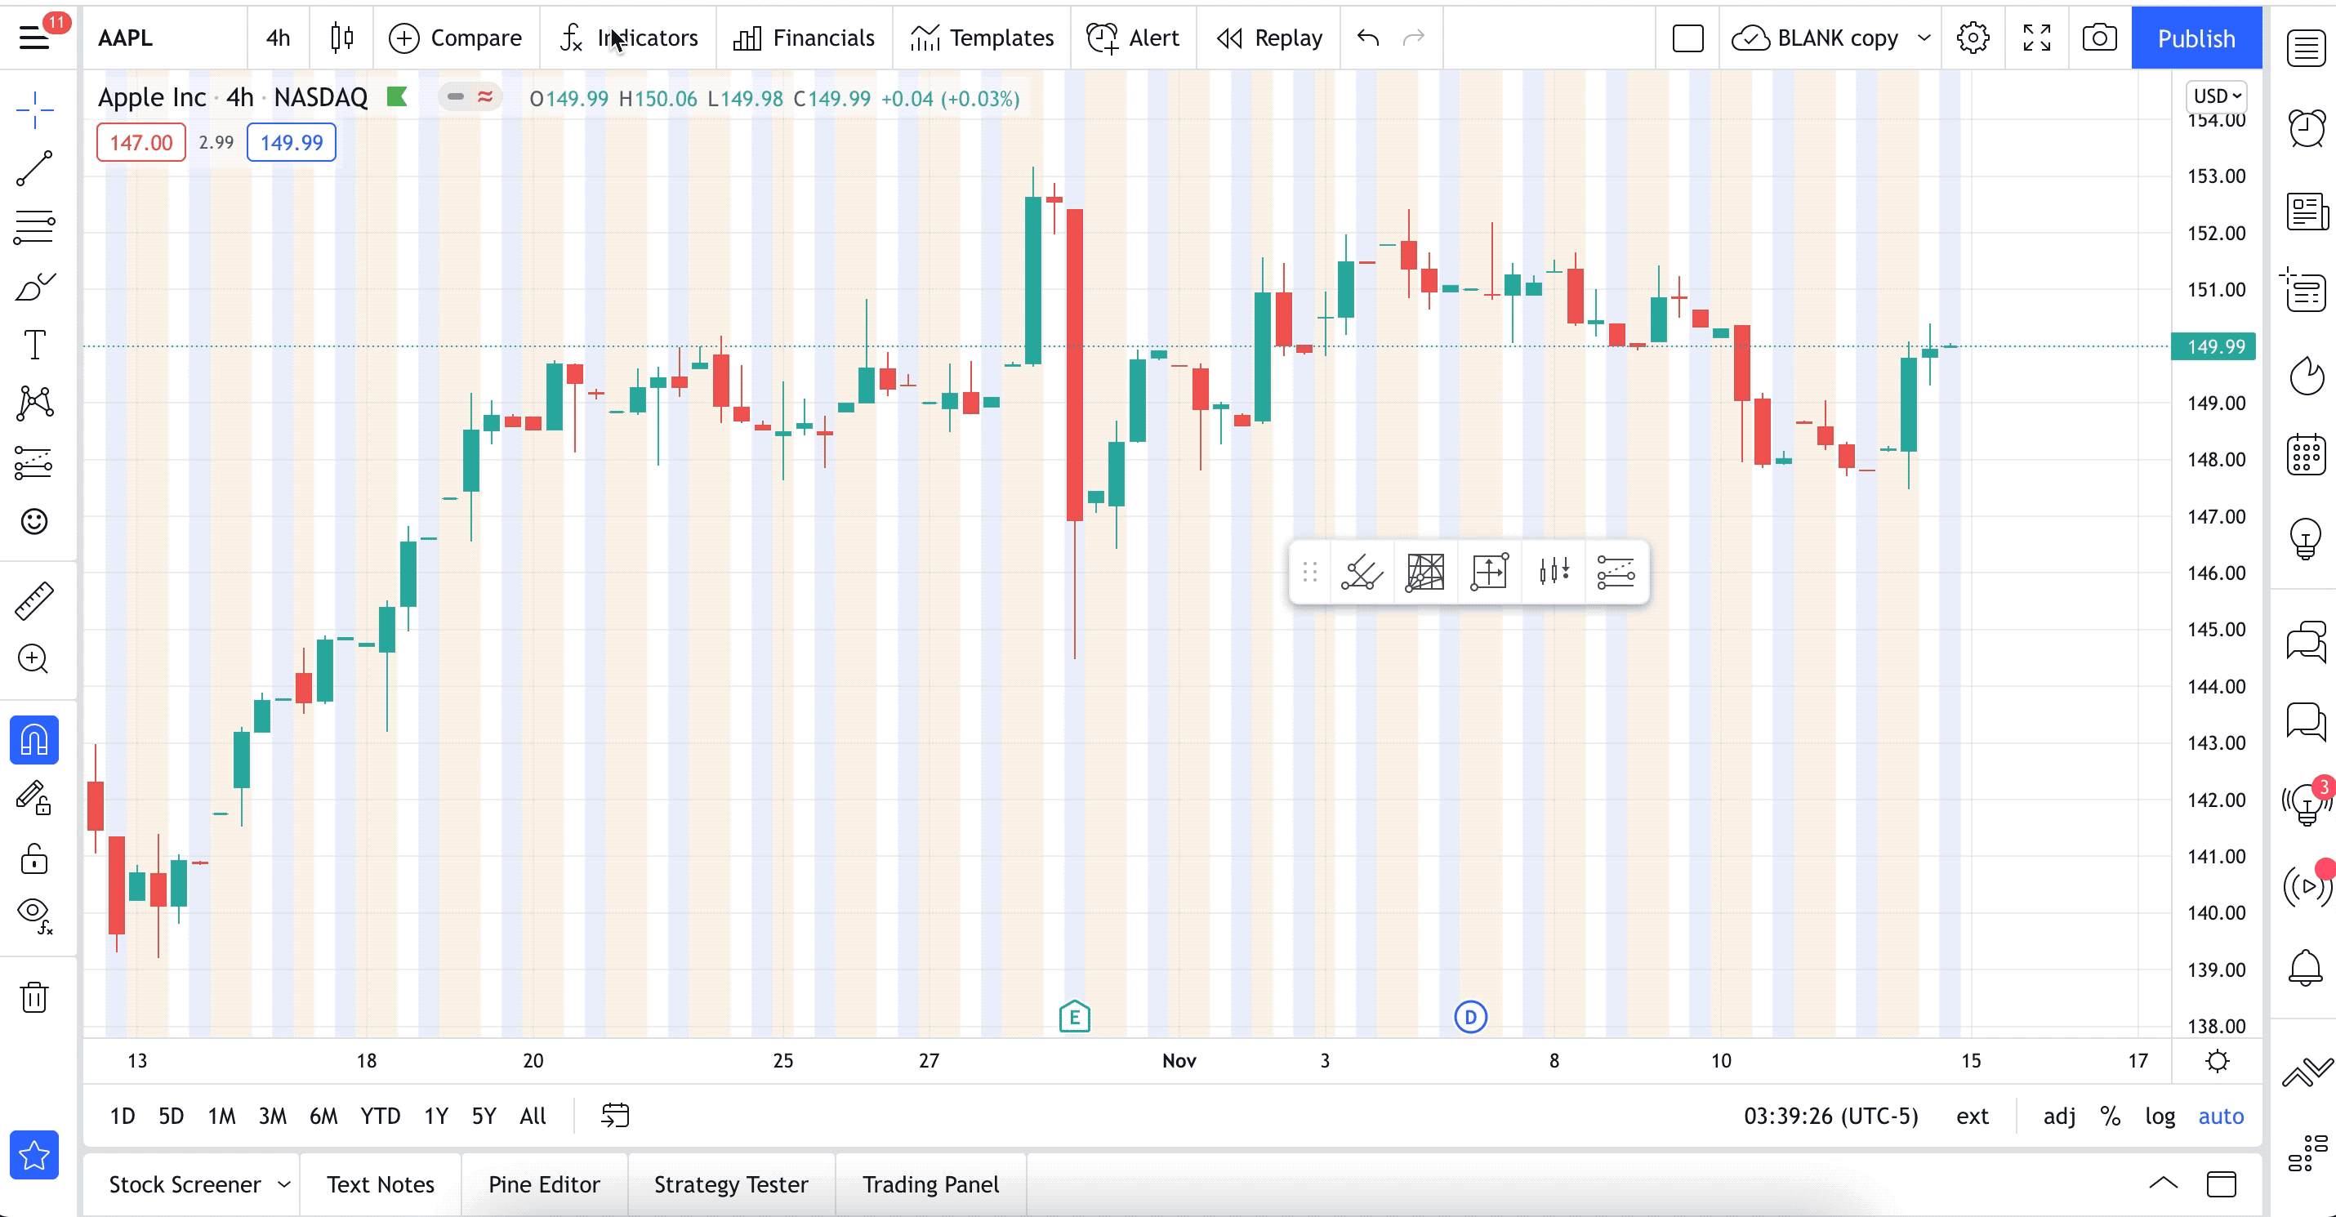Click the Publish button
2336x1217 pixels.
click(2196, 38)
